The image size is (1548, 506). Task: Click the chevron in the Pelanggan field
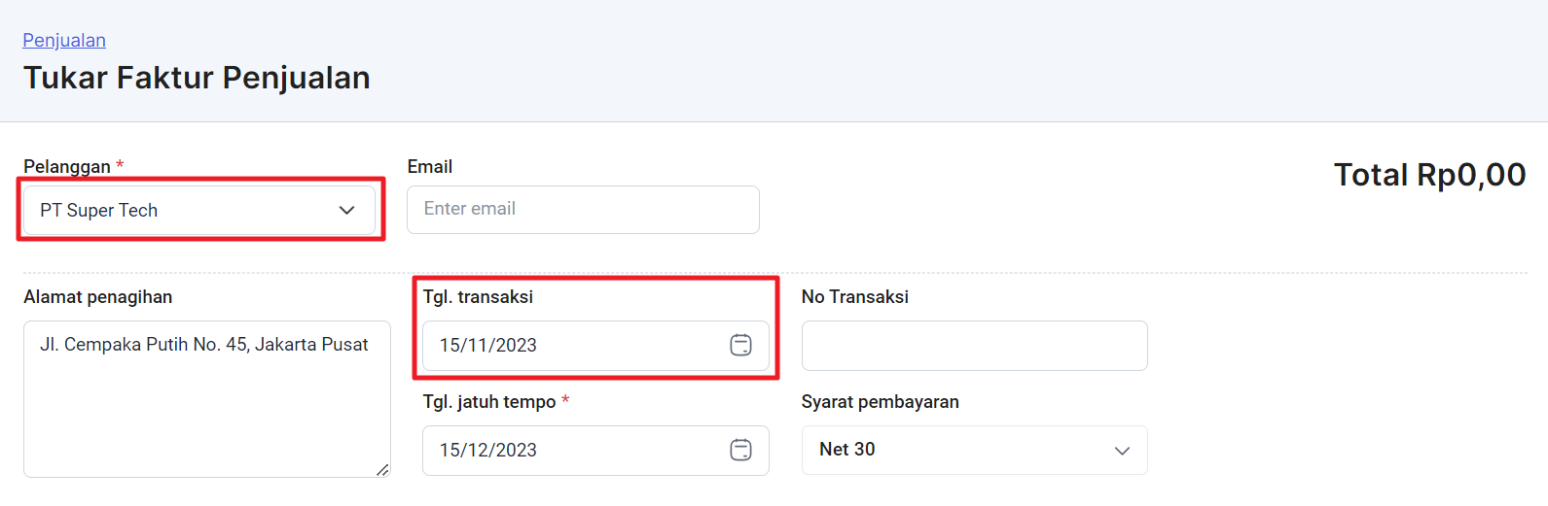click(x=346, y=210)
